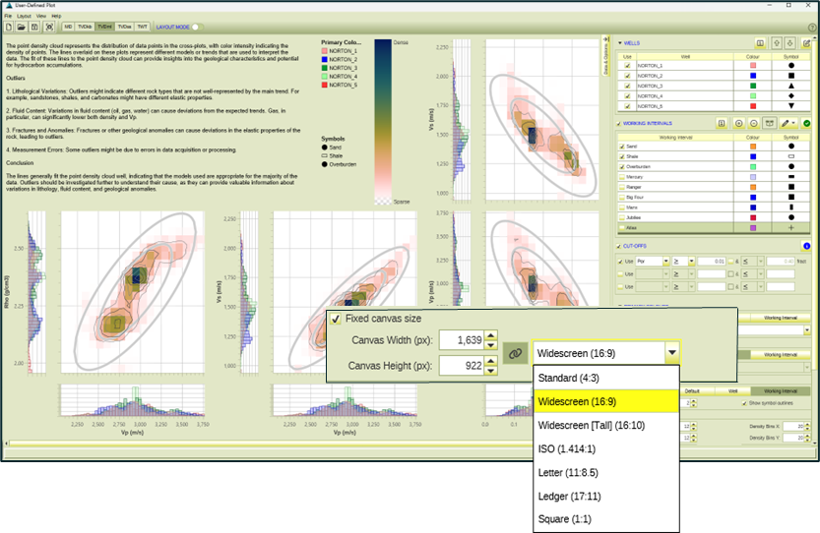The width and height of the screenshot is (820, 533).
Task: Open the Layout menu
Action: point(24,16)
